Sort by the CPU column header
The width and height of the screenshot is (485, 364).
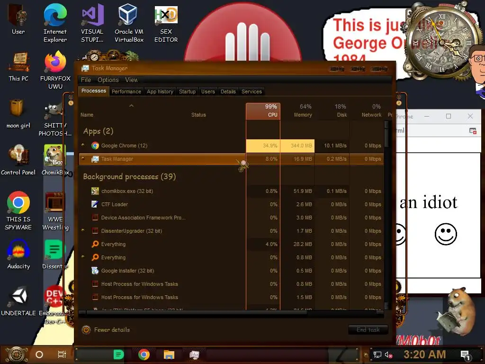tap(263, 111)
